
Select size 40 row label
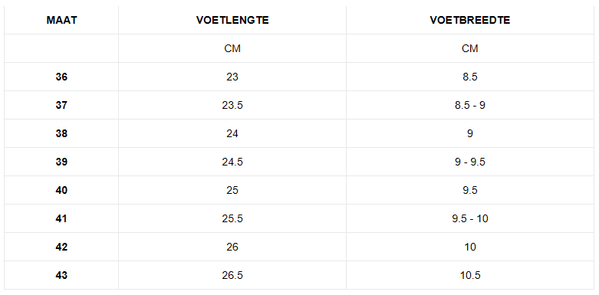click(x=61, y=190)
